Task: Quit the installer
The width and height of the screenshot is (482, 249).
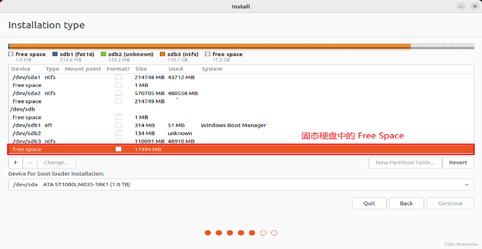Action: [x=369, y=203]
